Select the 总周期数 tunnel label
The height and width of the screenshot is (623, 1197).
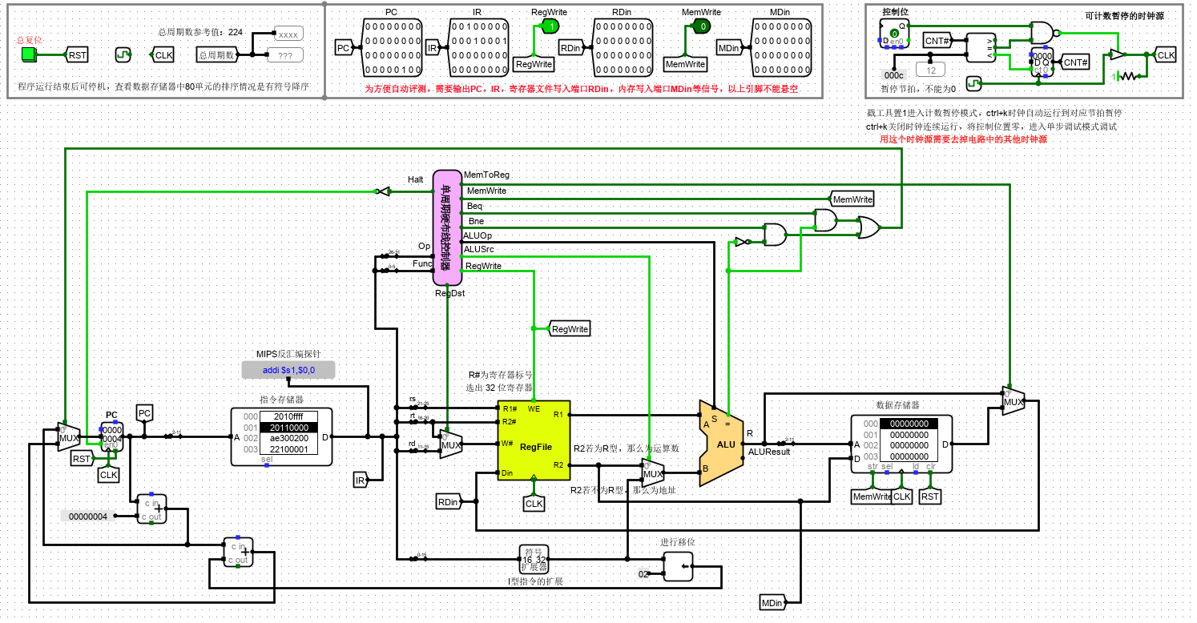coord(217,54)
